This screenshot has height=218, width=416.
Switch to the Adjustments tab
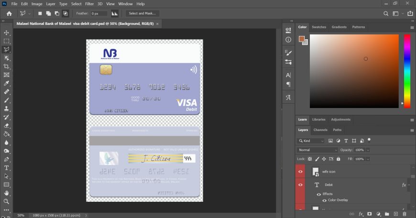(340, 120)
